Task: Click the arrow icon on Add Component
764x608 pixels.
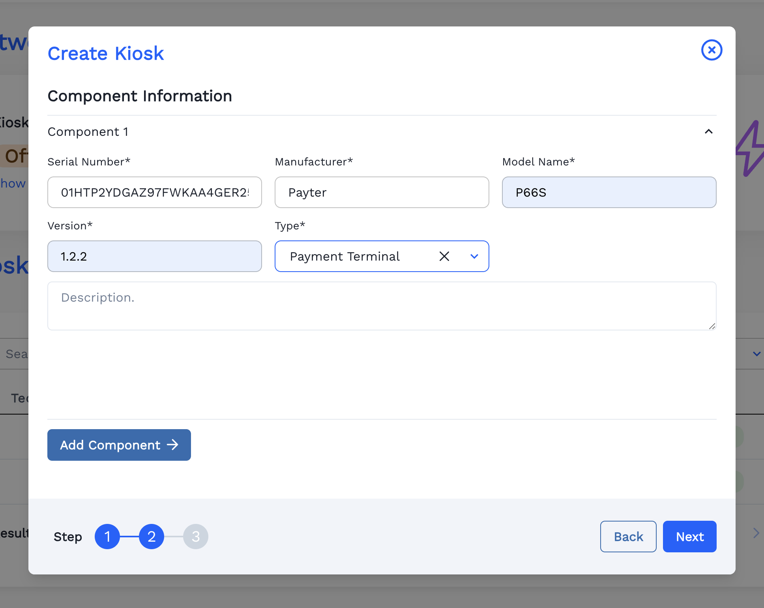Action: click(173, 445)
